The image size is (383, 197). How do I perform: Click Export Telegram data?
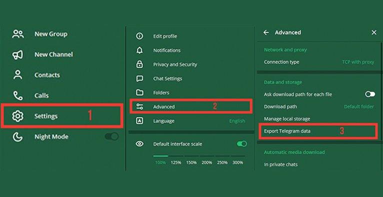[x=317, y=131]
